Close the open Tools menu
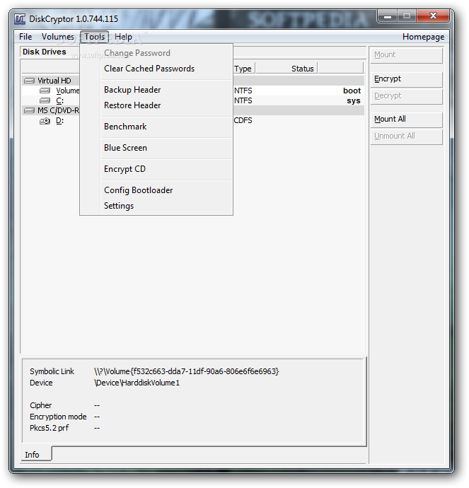Image resolution: width=469 pixels, height=488 pixels. 94,37
